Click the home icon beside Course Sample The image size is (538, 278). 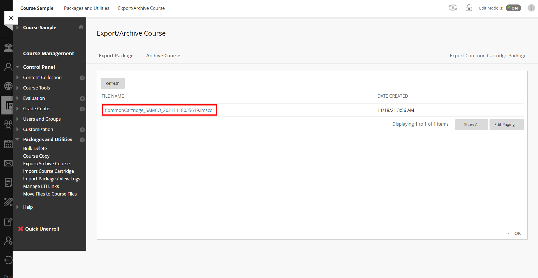pos(81,27)
